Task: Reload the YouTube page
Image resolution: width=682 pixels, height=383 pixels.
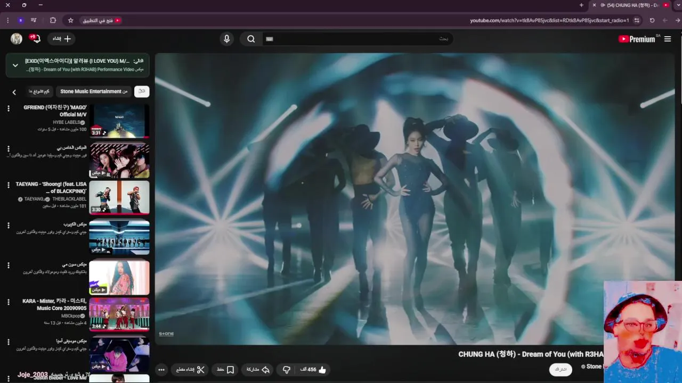Action: pyautogui.click(x=652, y=20)
